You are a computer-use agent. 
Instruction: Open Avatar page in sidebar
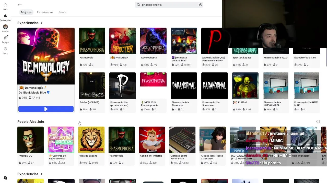5,28
